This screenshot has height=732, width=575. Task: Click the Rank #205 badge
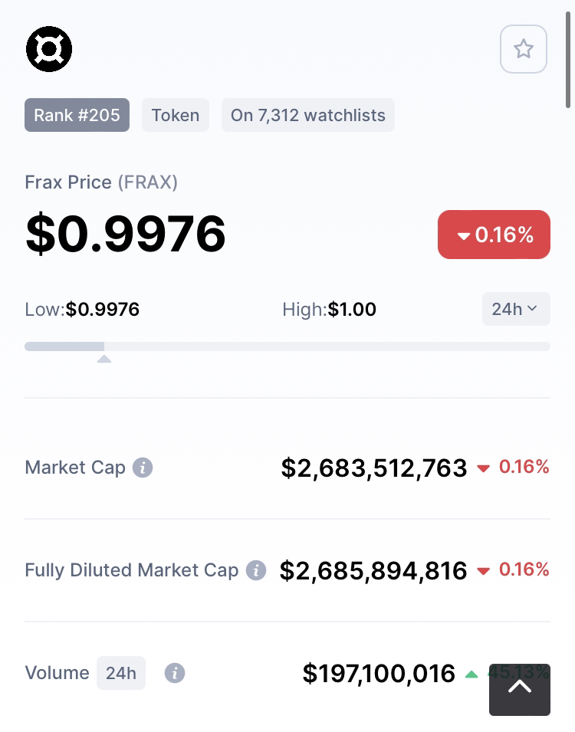(x=77, y=115)
